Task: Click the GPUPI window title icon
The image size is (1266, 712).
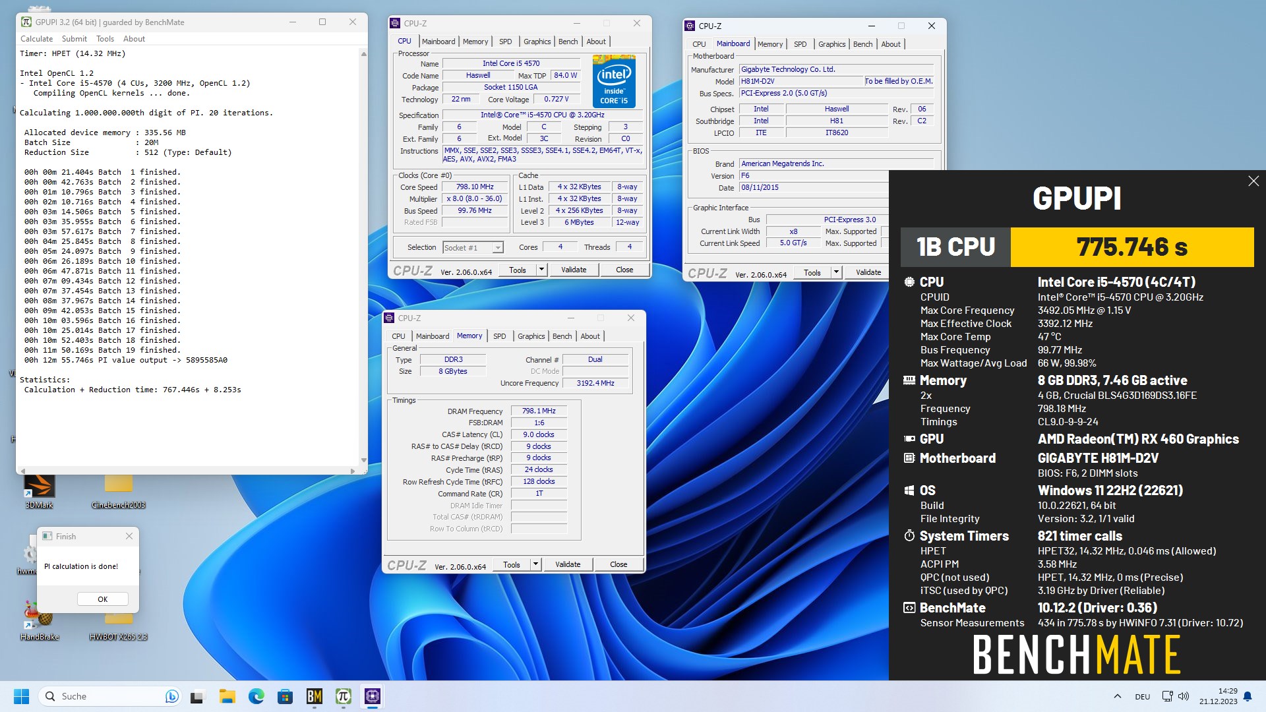Action: [26, 22]
